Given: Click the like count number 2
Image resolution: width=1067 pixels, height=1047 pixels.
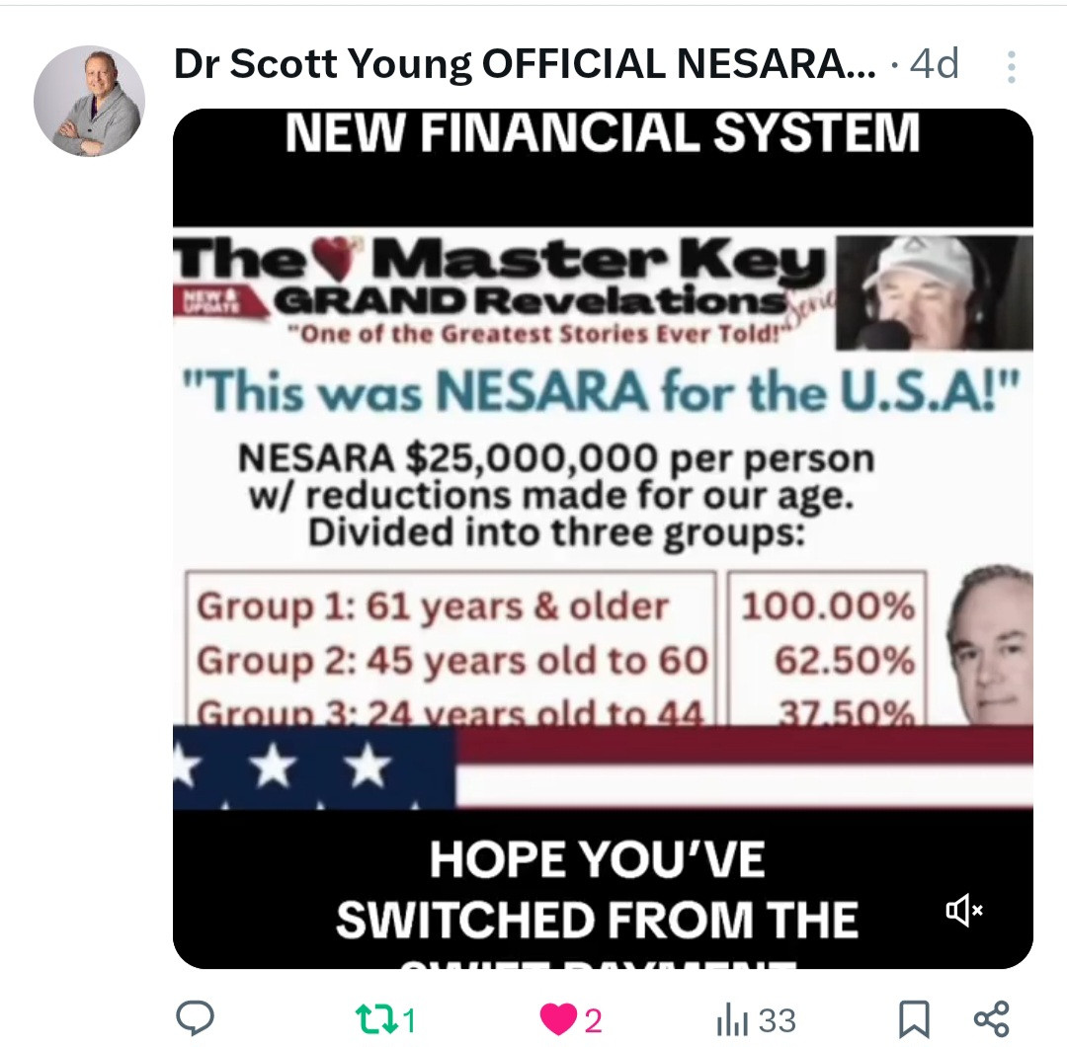Looking at the screenshot, I should pyautogui.click(x=593, y=1020).
